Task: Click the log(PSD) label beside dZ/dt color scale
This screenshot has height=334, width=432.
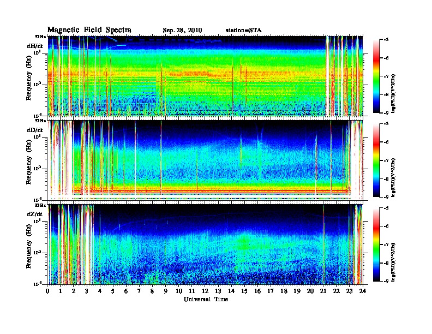Action: (x=393, y=262)
